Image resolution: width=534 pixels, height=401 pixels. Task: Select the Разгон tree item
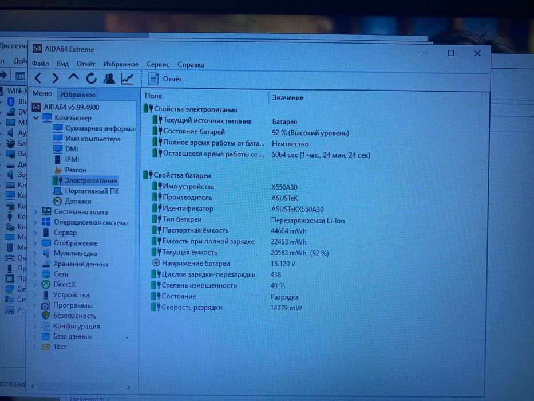[x=70, y=170]
